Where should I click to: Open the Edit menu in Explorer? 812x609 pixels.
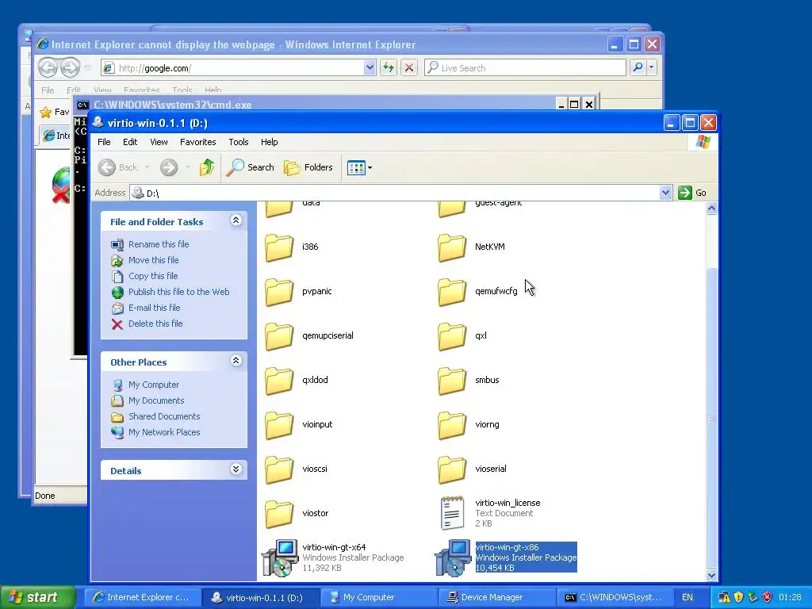coord(130,142)
